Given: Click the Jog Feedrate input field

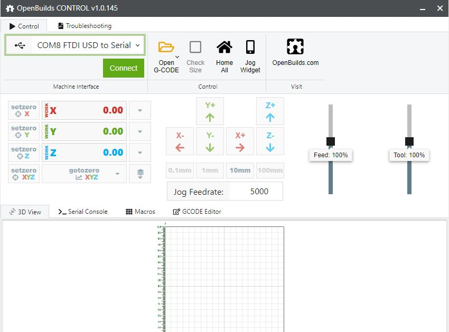Looking at the screenshot, I should pos(256,191).
